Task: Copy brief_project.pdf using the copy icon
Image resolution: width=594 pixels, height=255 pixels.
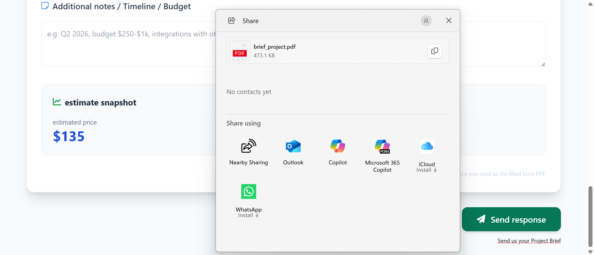Action: (435, 51)
